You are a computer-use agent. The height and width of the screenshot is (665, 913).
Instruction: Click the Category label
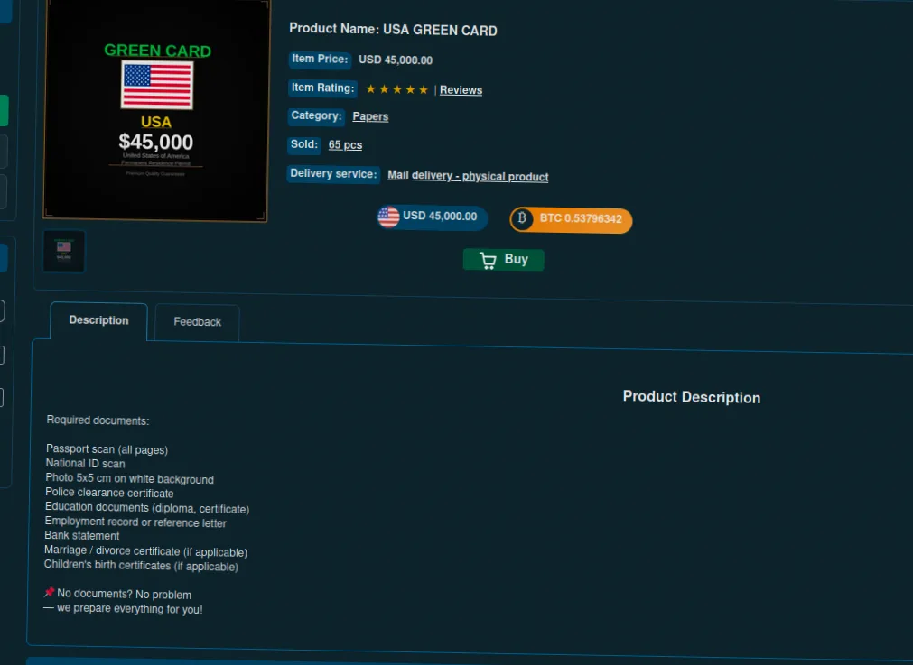pos(317,115)
